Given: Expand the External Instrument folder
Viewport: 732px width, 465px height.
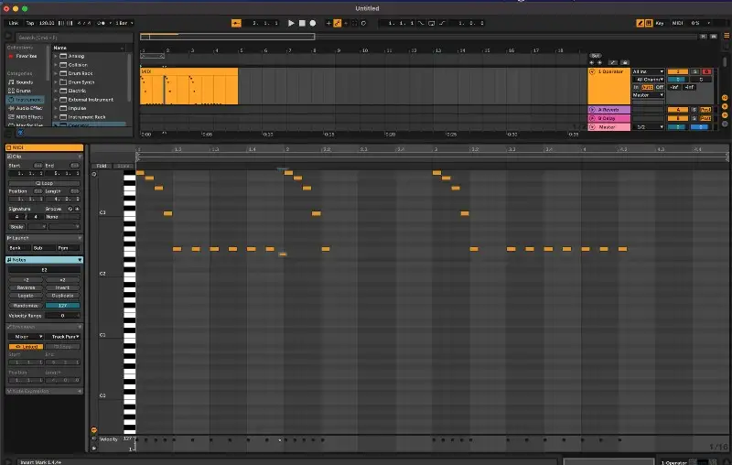Looking at the screenshot, I should 56,100.
